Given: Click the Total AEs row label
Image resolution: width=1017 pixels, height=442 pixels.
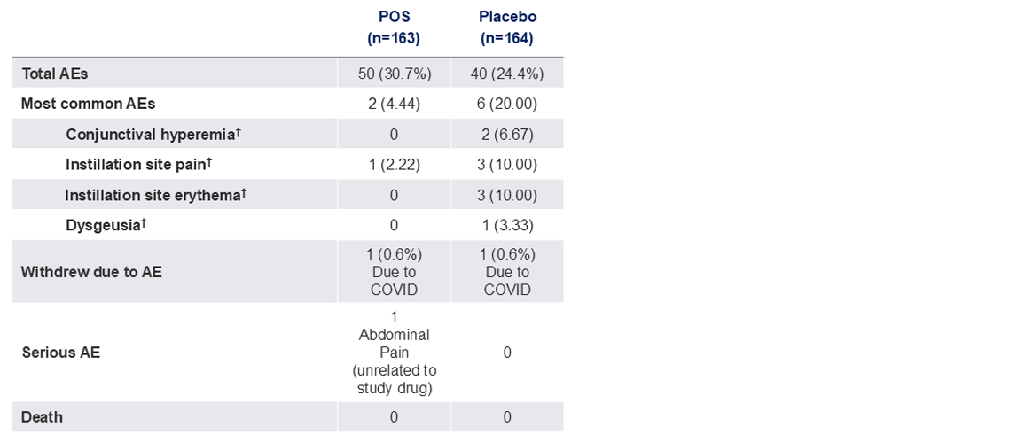Looking at the screenshot, I should click(55, 74).
